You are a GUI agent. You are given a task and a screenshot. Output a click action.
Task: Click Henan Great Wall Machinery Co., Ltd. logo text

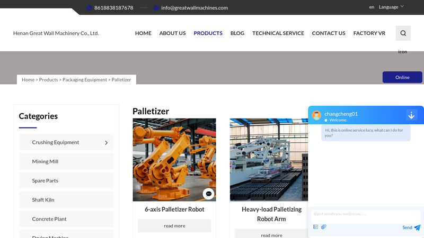point(56,33)
